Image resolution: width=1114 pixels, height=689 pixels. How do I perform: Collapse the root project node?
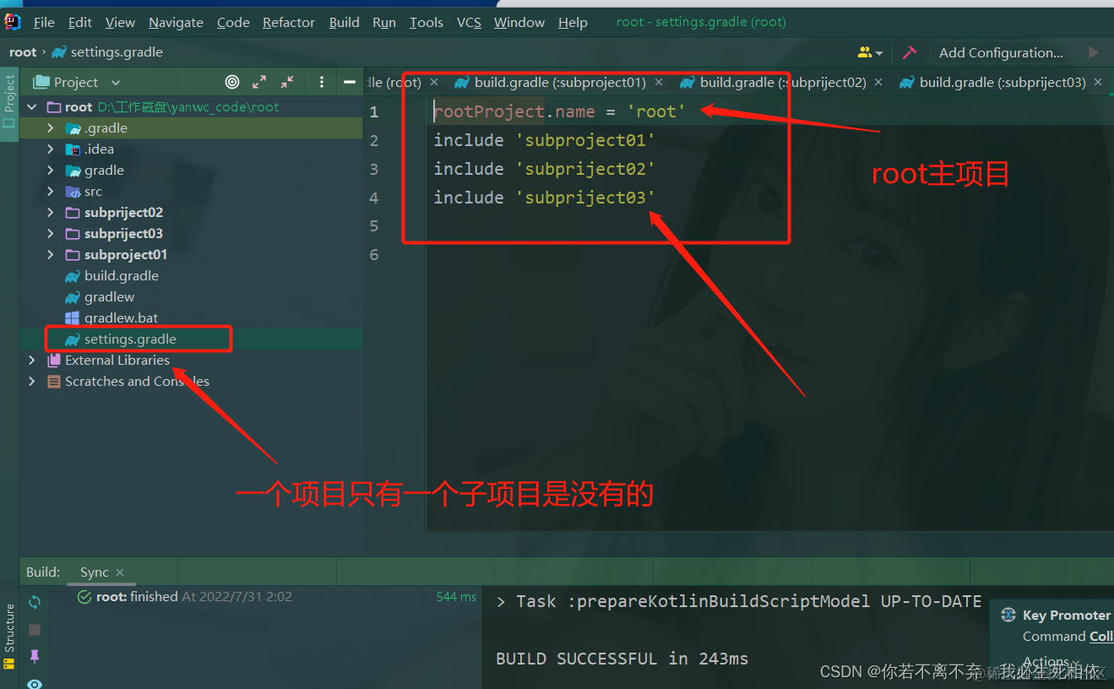pos(32,107)
